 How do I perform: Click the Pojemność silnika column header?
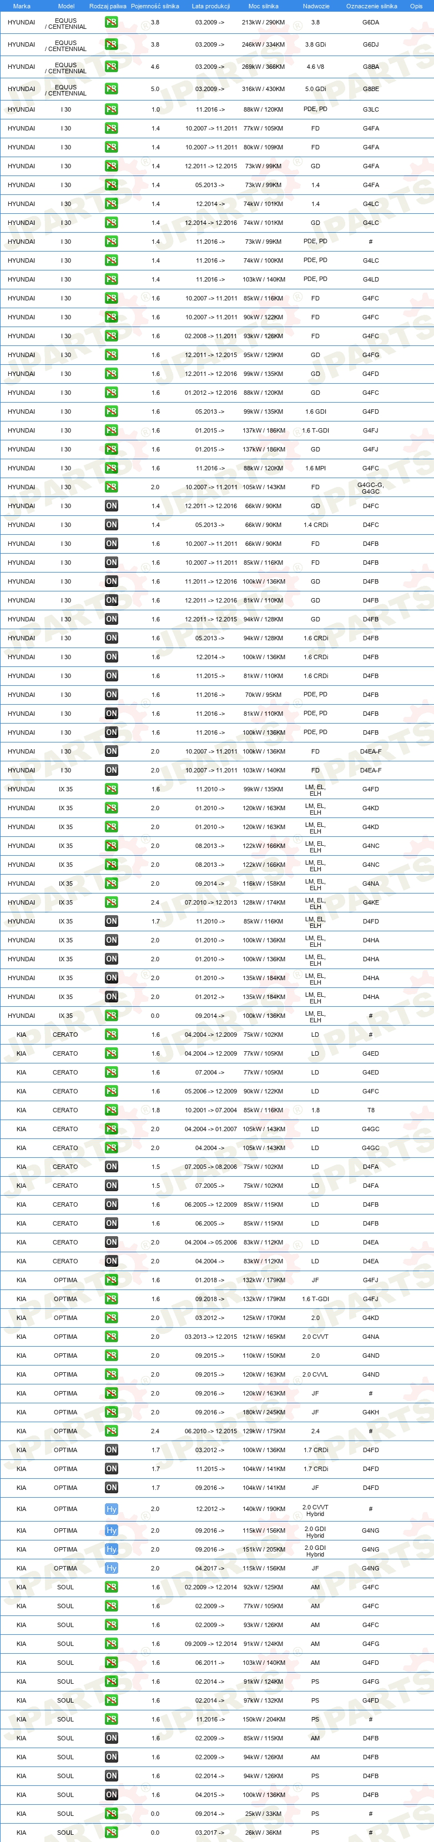coord(155,6)
